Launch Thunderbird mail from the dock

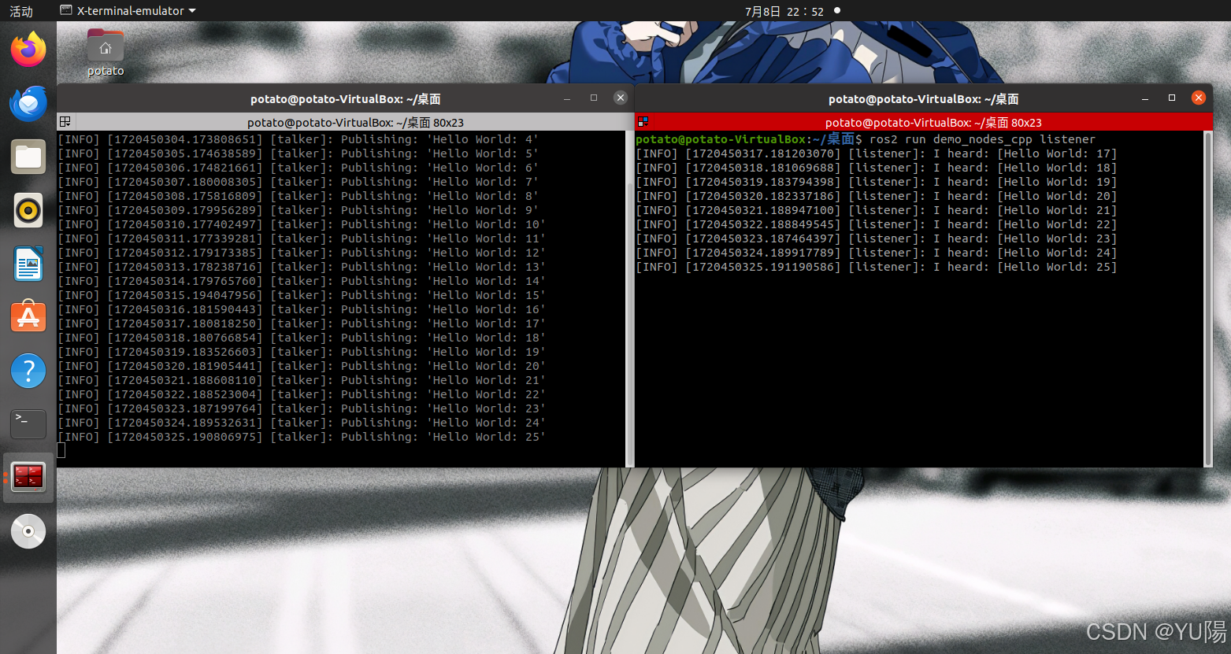coord(28,104)
